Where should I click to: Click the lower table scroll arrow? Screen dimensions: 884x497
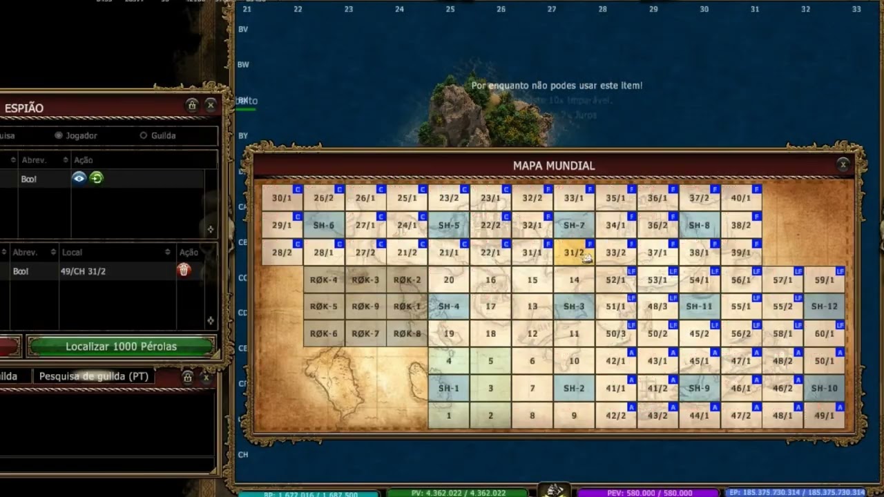click(211, 320)
